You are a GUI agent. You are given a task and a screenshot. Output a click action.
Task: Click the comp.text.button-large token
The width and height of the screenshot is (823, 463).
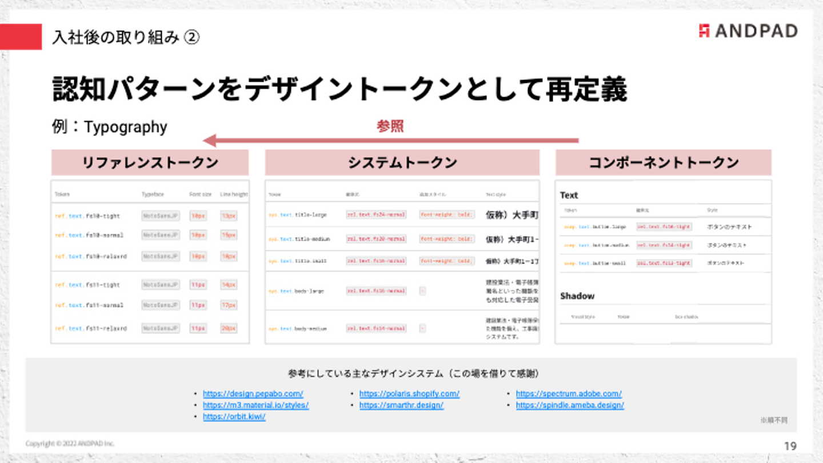tap(595, 227)
